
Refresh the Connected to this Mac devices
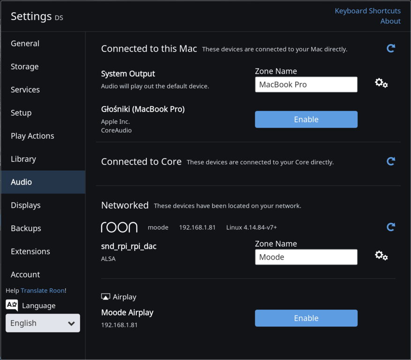[390, 48]
